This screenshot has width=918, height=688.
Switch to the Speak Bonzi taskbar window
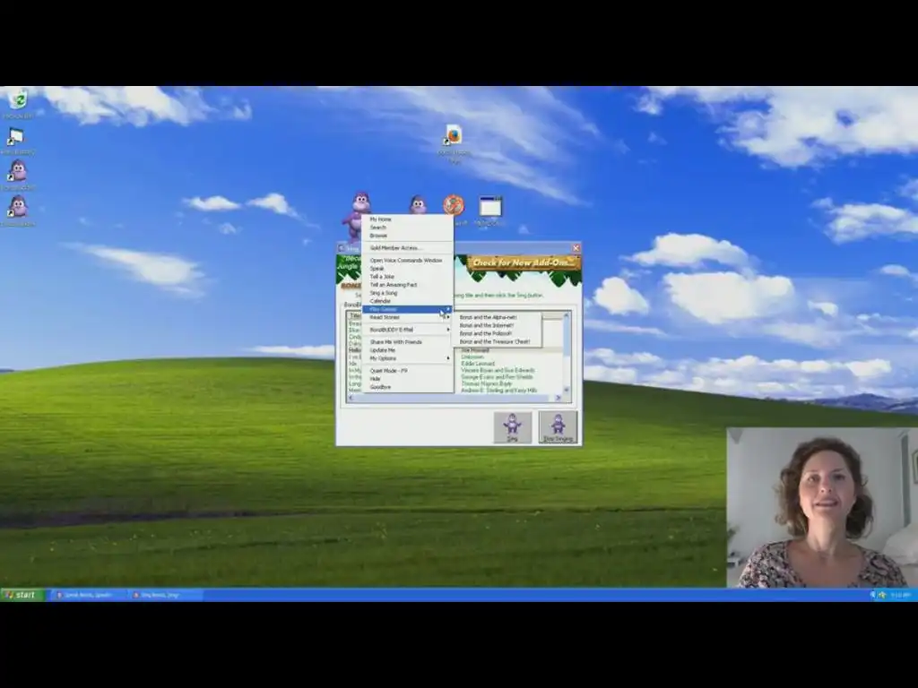87,595
